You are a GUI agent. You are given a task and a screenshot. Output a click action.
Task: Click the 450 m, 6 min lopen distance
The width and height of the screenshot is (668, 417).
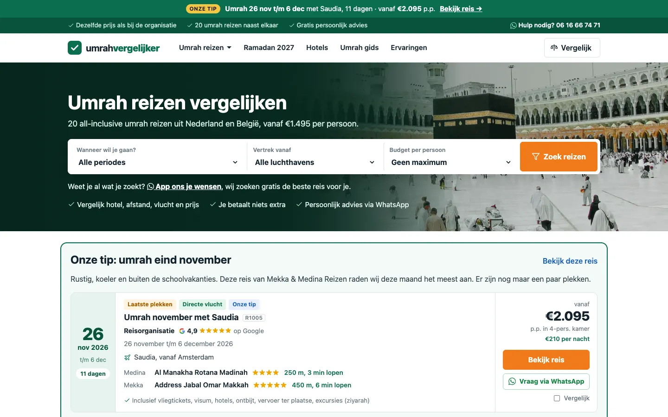321,385
